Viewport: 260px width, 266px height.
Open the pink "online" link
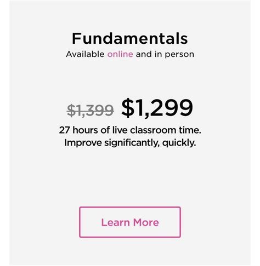coord(120,54)
